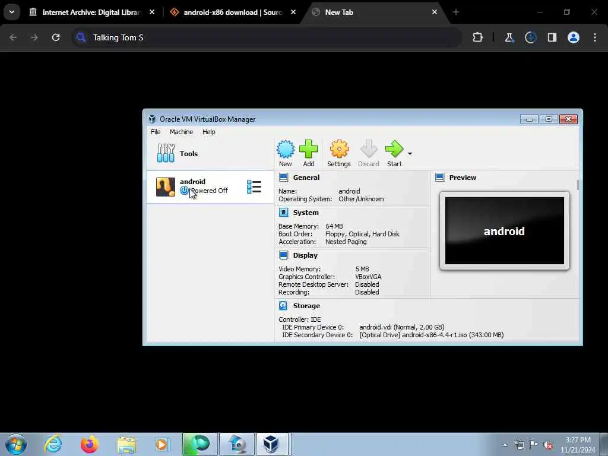Close the android-x86 download tab

pos(293,12)
